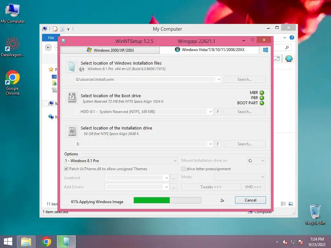The image size is (331, 248).
Task: Click the help icon in My Computer
Action: coord(292,37)
